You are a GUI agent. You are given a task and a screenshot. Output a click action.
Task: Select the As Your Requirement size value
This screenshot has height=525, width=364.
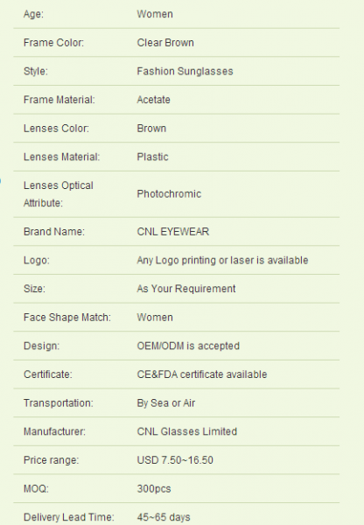tap(186, 289)
